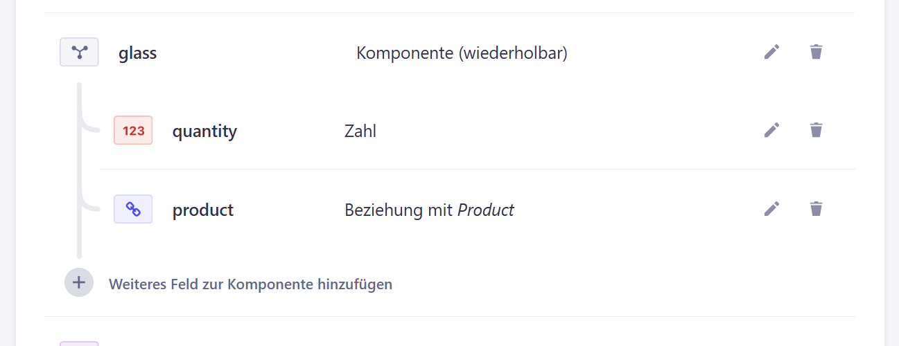
Task: Click the glass component type icon
Action: (79, 52)
